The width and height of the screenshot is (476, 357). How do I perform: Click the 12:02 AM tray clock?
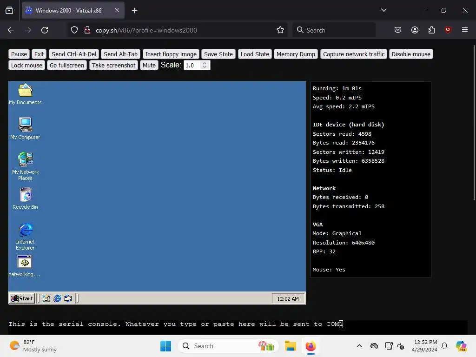pyautogui.click(x=288, y=299)
